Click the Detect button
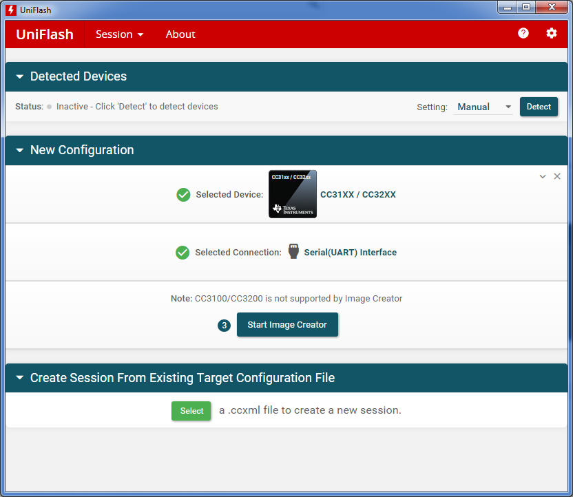The image size is (573, 497). click(x=539, y=107)
